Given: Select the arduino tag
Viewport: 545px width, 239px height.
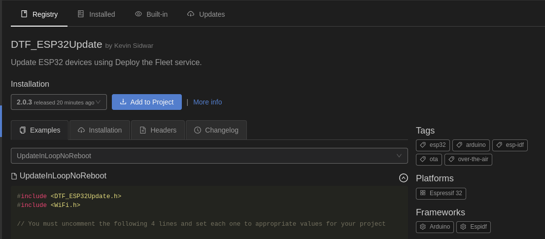Looking at the screenshot, I should tap(471, 145).
